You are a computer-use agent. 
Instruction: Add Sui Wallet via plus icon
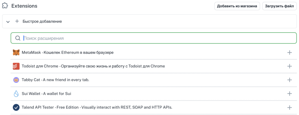pyautogui.click(x=289, y=94)
